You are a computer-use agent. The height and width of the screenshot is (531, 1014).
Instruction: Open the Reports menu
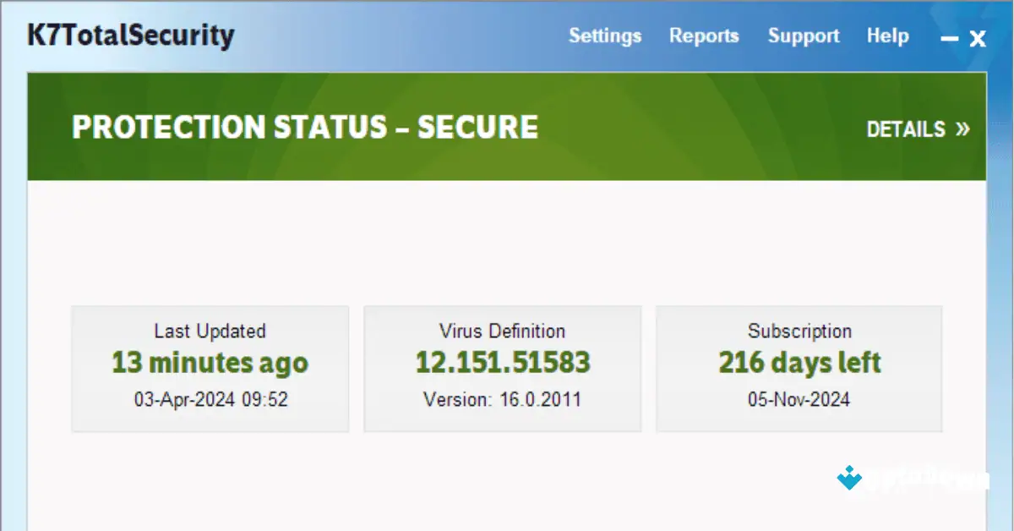[705, 36]
